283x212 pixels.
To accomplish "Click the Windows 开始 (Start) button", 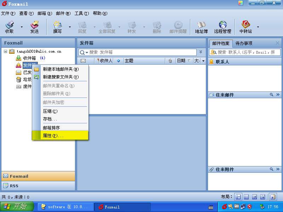I will [17, 207].
